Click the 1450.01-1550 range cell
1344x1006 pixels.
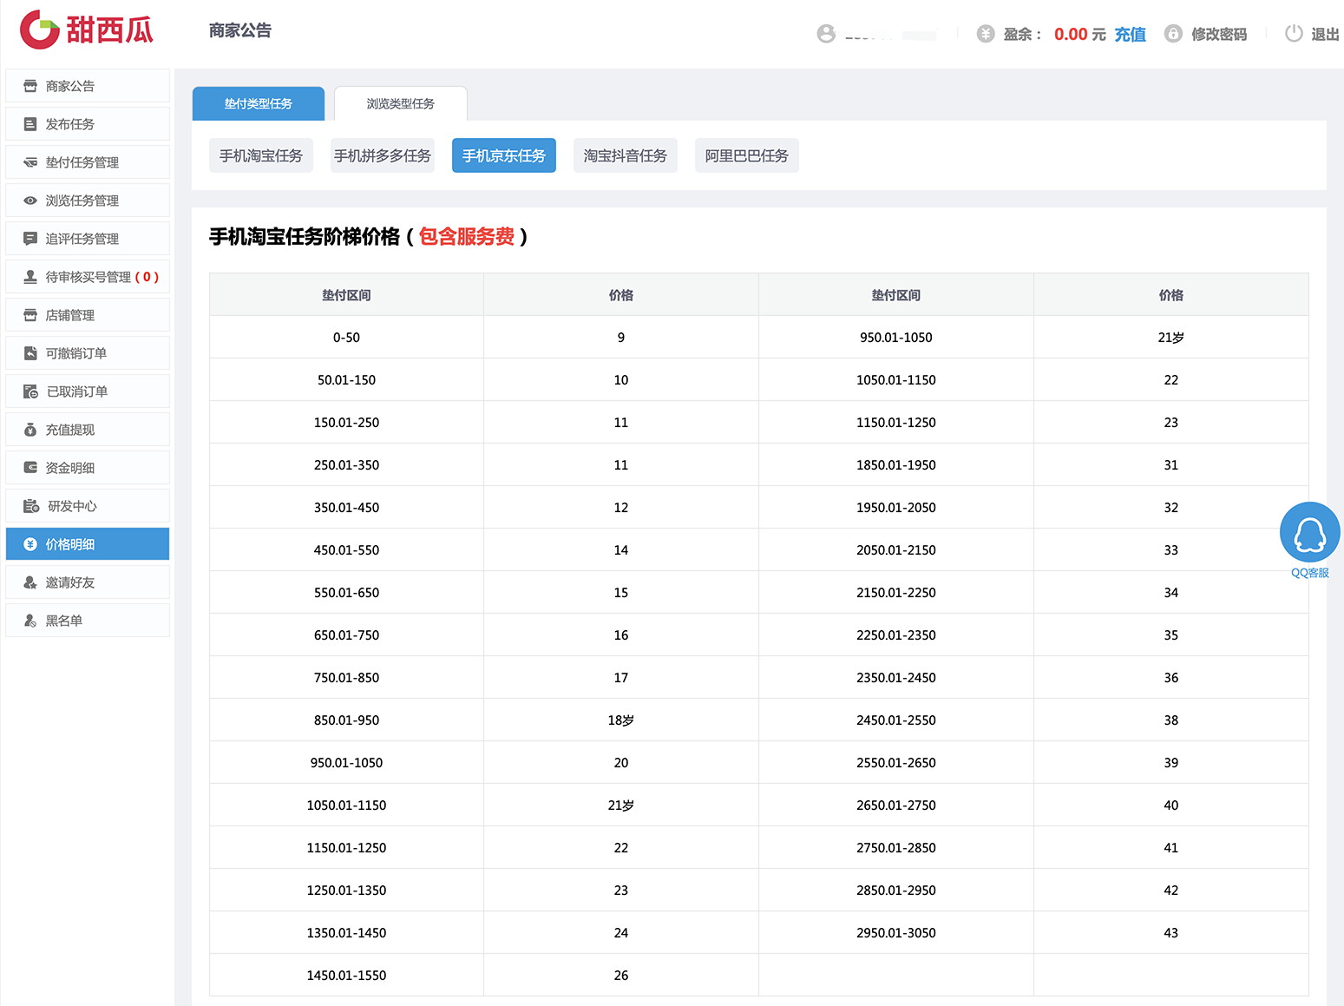click(x=346, y=976)
